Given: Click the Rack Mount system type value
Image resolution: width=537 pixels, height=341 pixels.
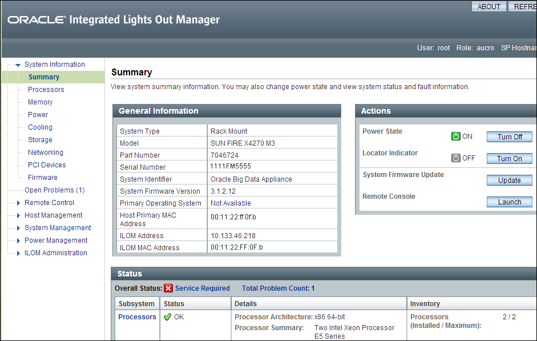Looking at the screenshot, I should [x=229, y=131].
